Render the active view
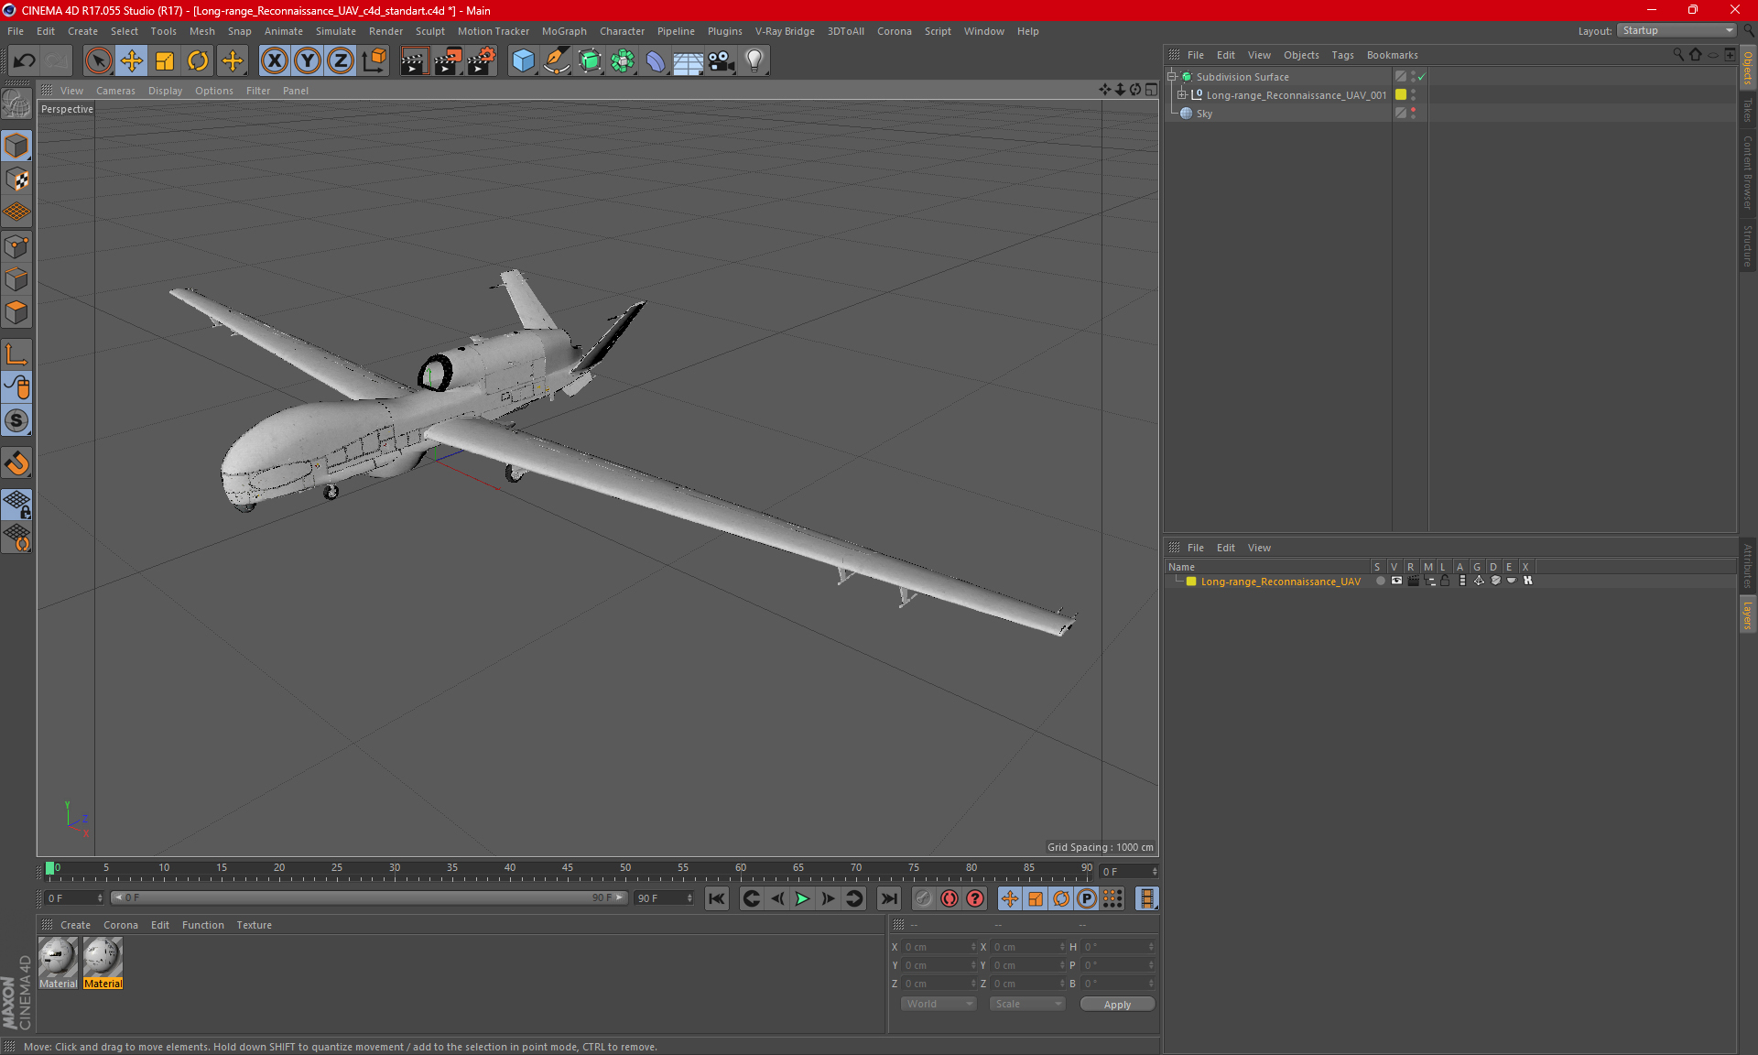1758x1055 pixels. click(x=414, y=60)
